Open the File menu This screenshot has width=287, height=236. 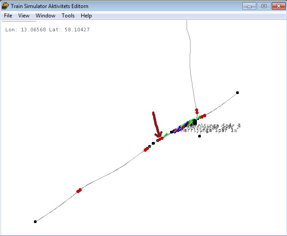8,16
